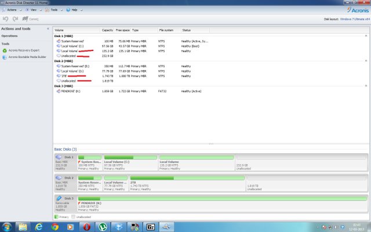The image size is (371, 232).
Task: Select the 232.9 GB Unallocated row
Action: pos(133,56)
